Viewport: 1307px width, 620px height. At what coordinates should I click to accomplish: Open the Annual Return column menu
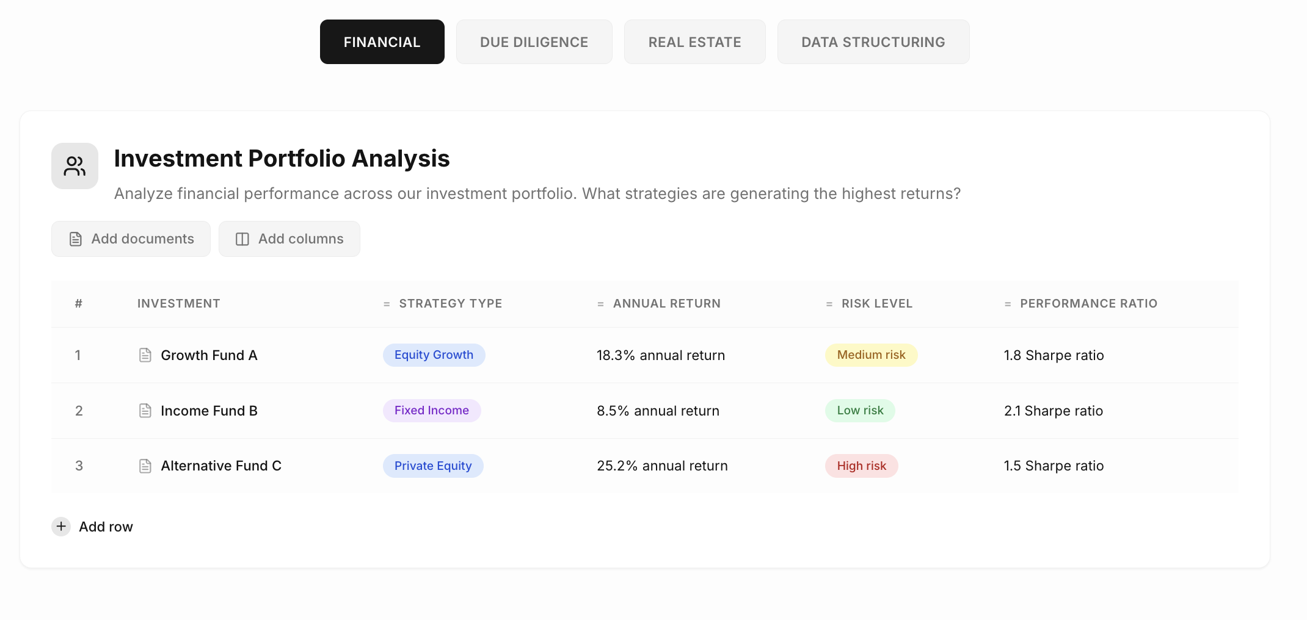tap(599, 303)
